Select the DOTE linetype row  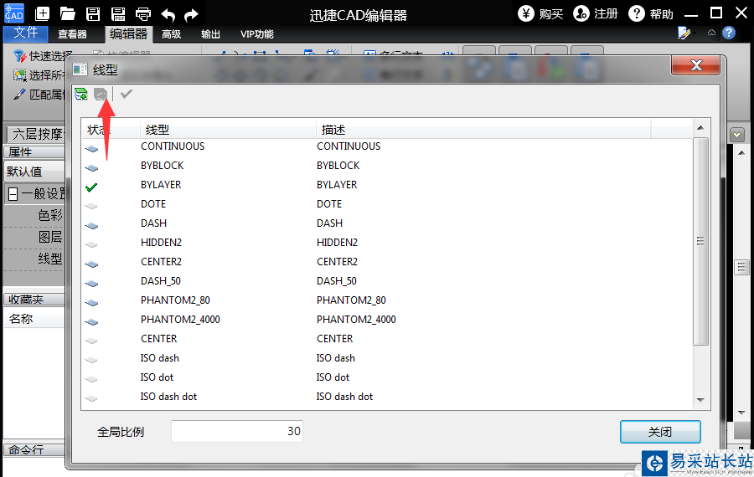pos(387,203)
